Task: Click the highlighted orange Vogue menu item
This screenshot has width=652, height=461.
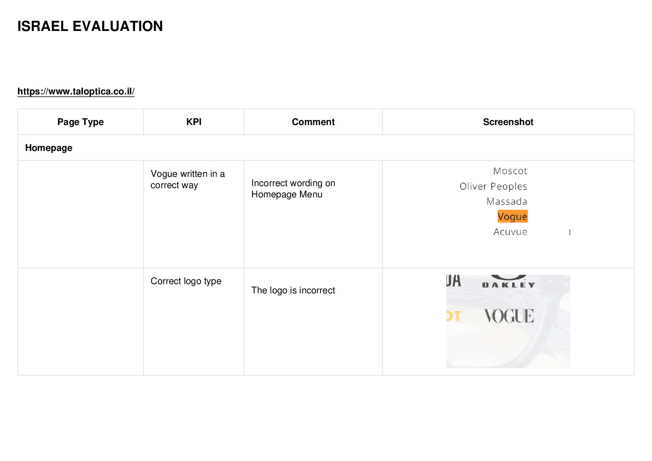Action: coord(513,216)
